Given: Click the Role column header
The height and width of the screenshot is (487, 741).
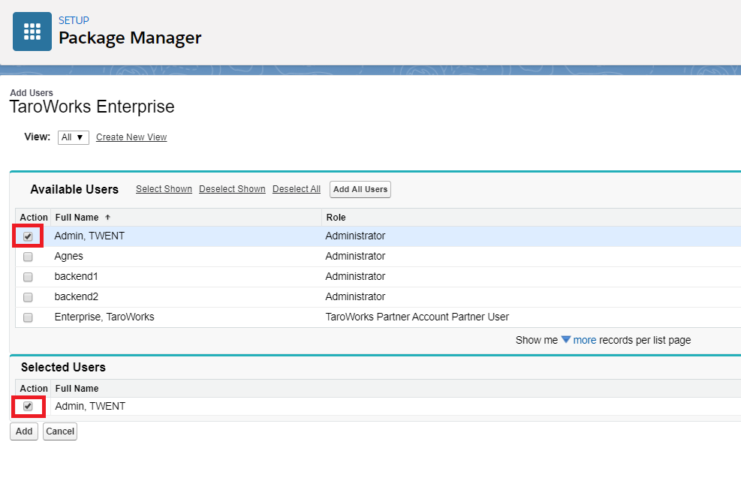Looking at the screenshot, I should (x=336, y=218).
